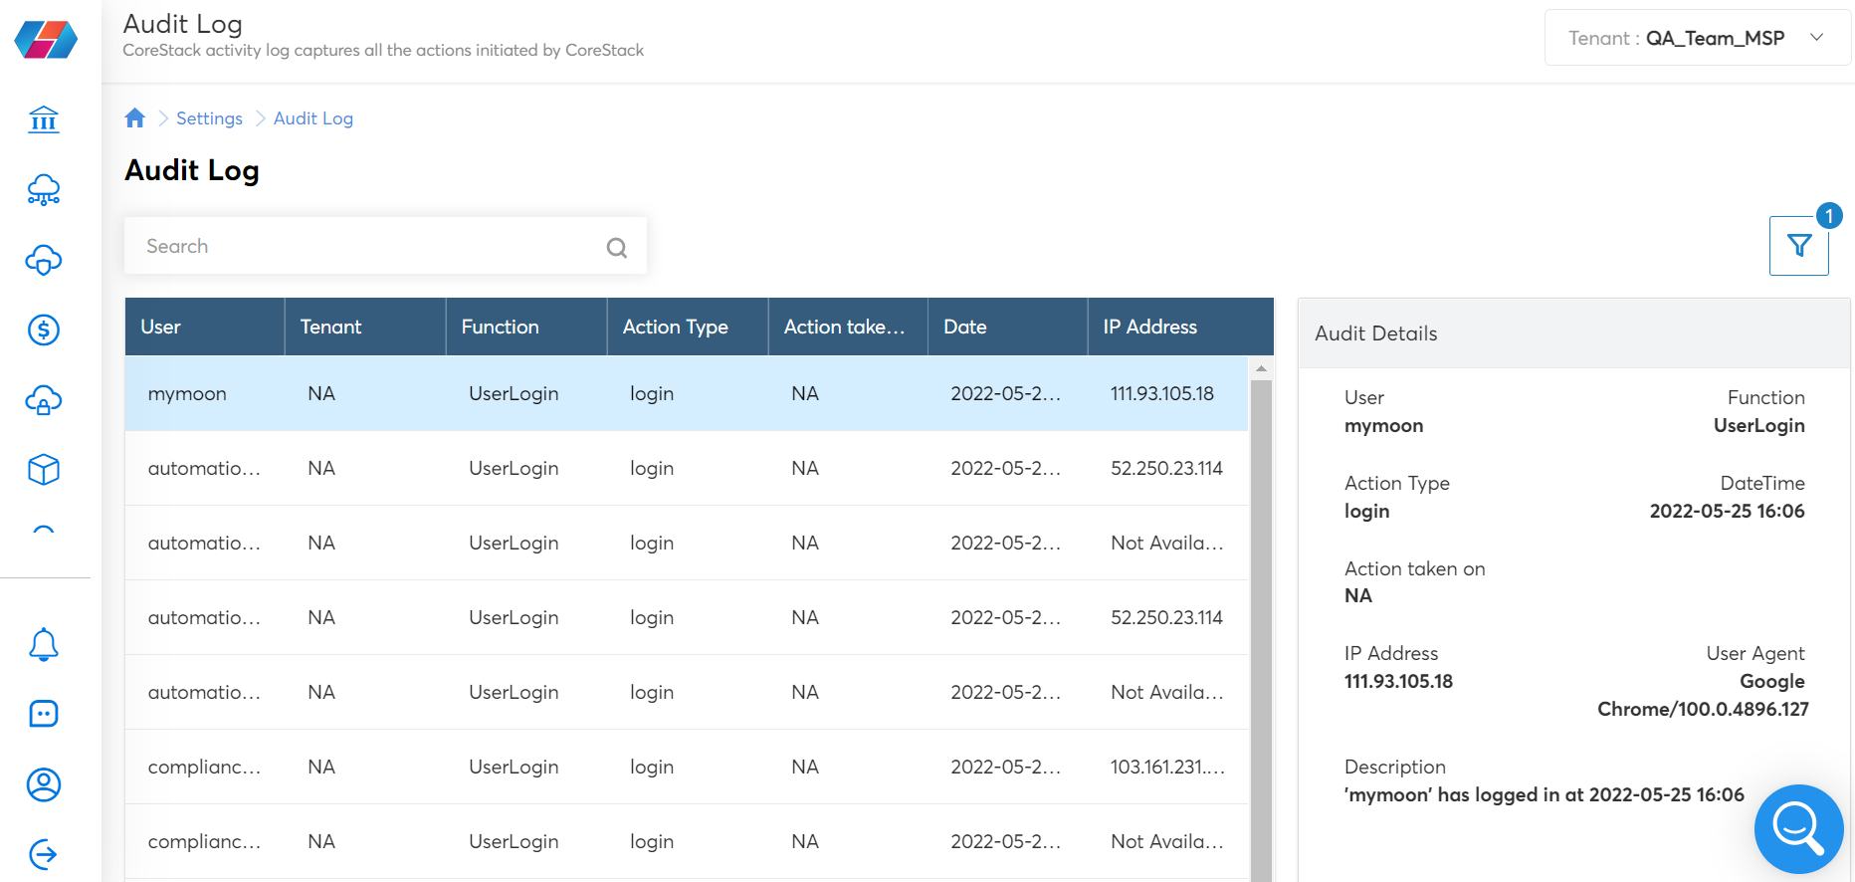The width and height of the screenshot is (1855, 882).
Task: Open the chat message icon in sidebar
Action: click(x=44, y=714)
